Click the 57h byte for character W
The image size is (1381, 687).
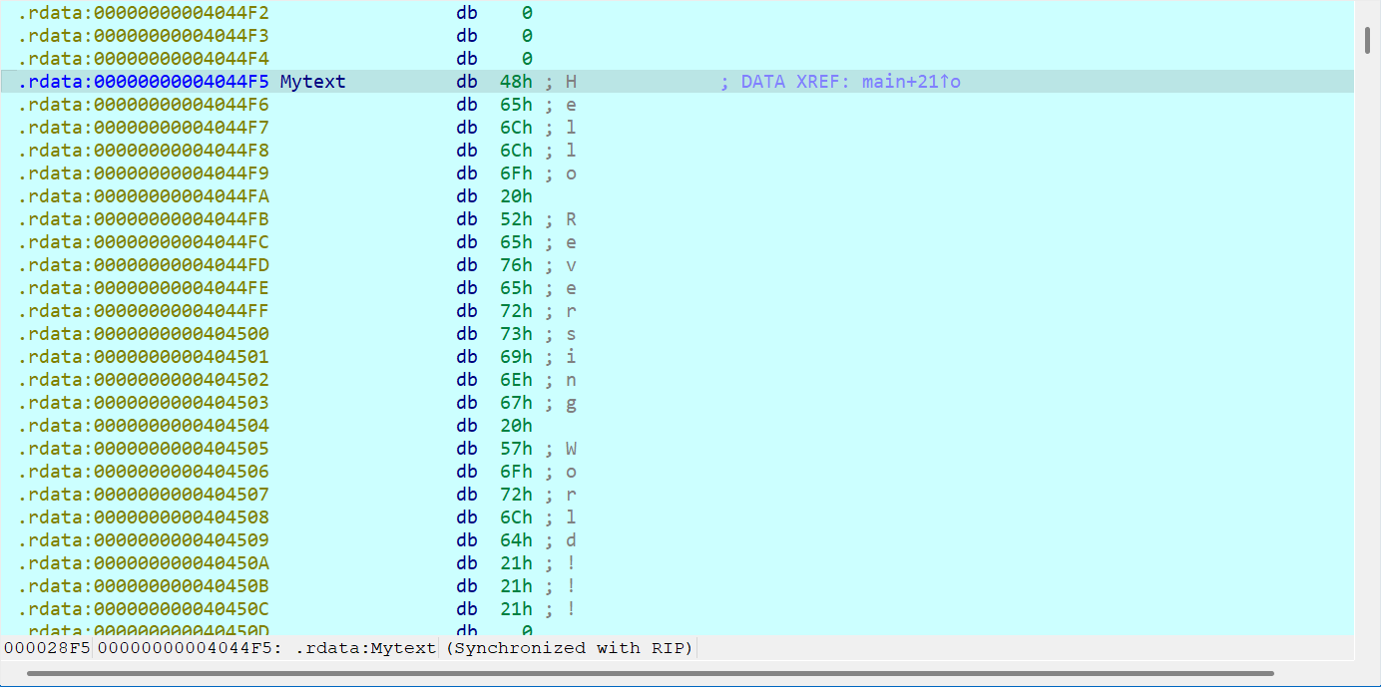coord(516,449)
